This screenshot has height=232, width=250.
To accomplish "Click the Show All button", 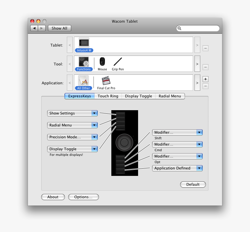I will [60, 28].
